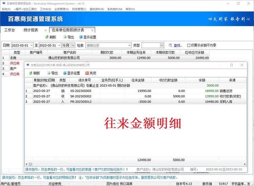
Task: Click the 查找 search icon button
Action: [170, 45]
